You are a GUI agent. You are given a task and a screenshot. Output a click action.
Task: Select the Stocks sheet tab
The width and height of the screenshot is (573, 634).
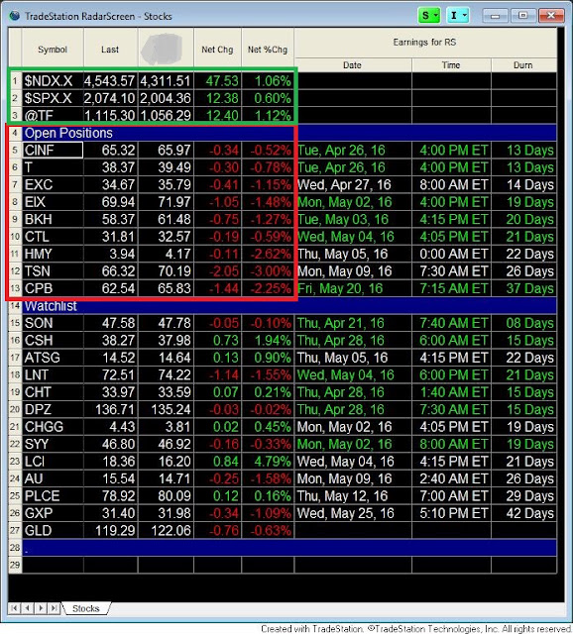coord(86,608)
